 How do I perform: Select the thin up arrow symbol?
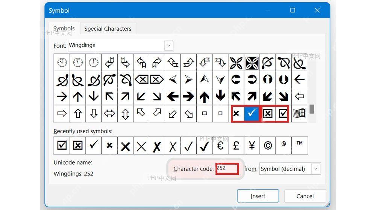(78, 96)
